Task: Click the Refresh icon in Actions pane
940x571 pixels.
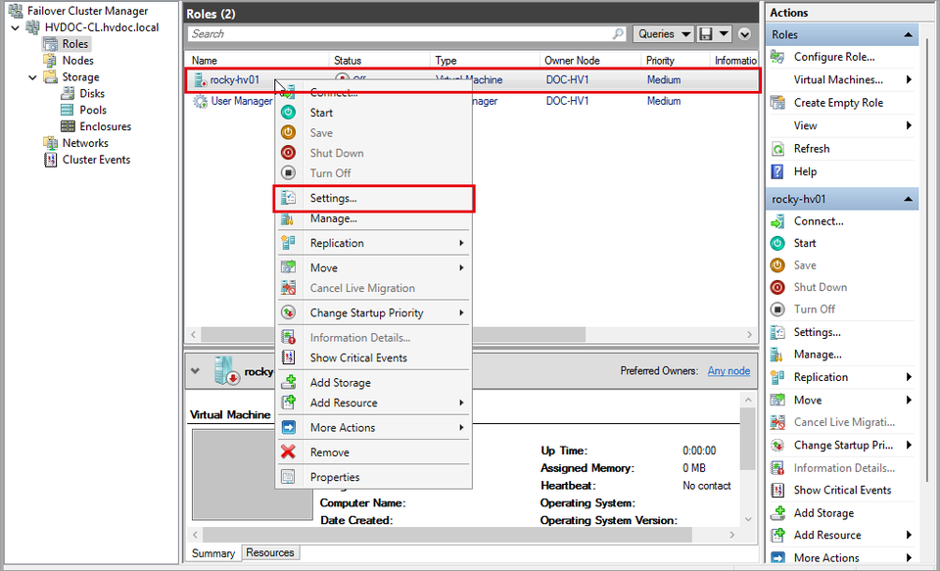Action: tap(777, 149)
